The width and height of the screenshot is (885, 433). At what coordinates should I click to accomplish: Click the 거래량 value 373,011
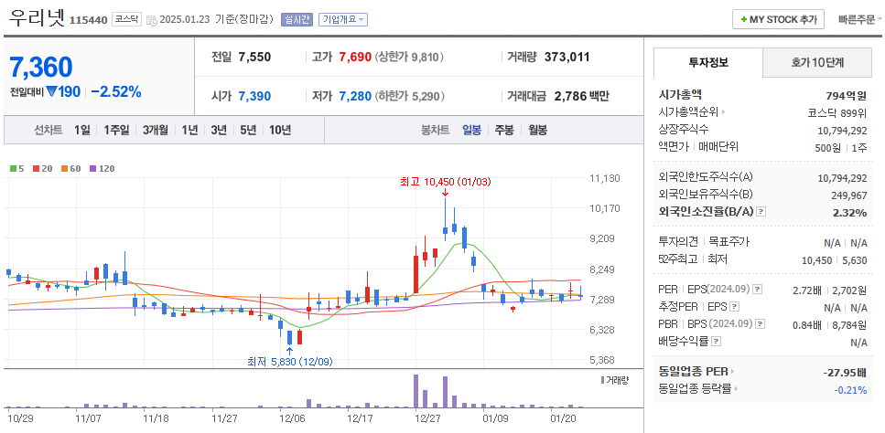[567, 57]
